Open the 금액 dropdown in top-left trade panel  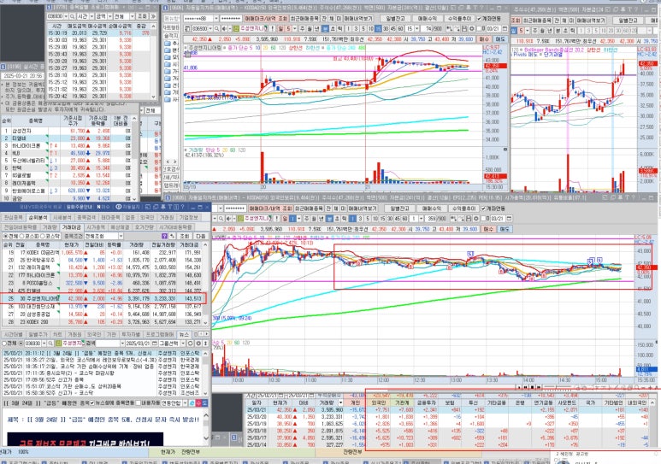(110, 16)
